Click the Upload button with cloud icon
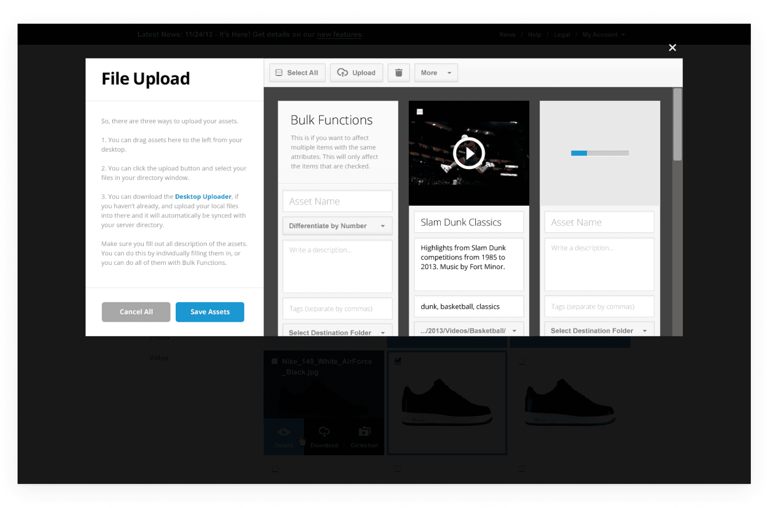The width and height of the screenshot is (768, 508). point(356,73)
